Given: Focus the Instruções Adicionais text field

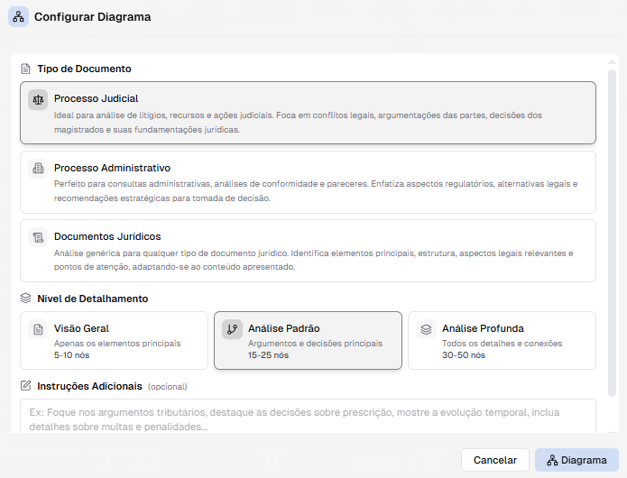Looking at the screenshot, I should [308, 416].
